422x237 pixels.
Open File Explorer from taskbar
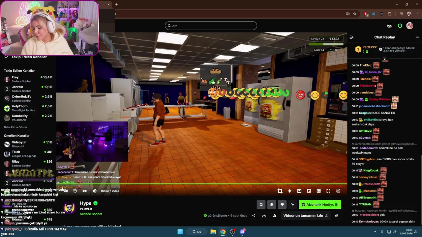[x=213, y=232]
